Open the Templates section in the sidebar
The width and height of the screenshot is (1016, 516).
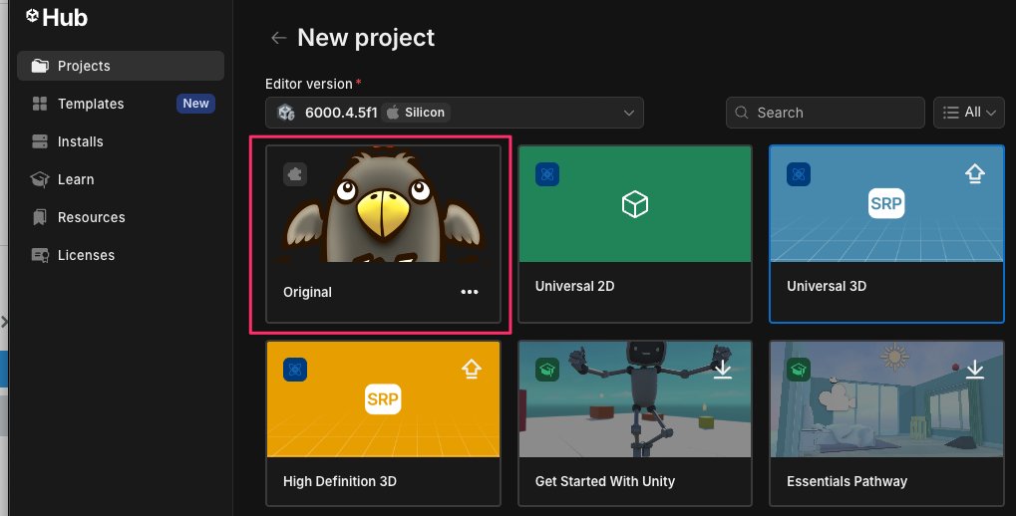[x=121, y=104]
